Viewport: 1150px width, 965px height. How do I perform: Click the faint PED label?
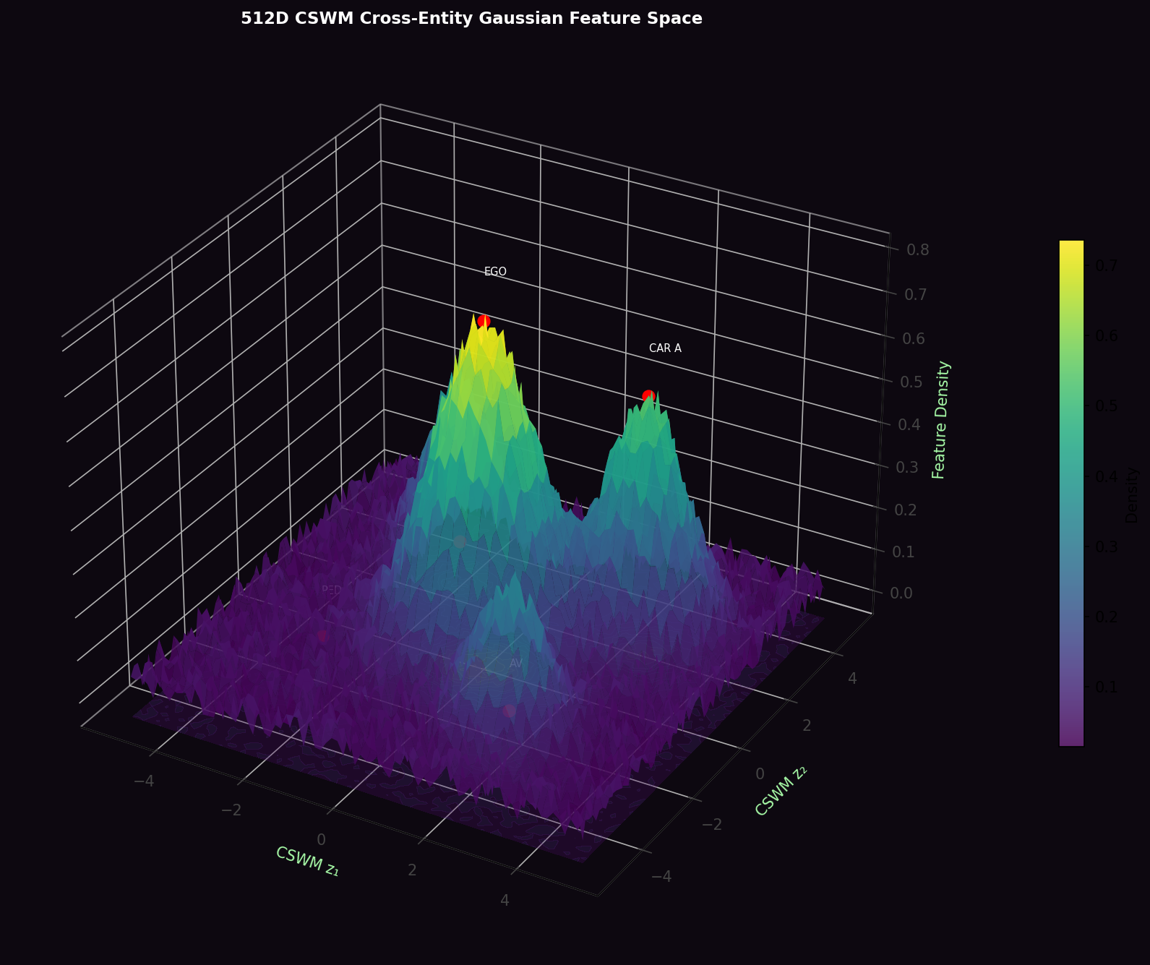click(x=332, y=590)
